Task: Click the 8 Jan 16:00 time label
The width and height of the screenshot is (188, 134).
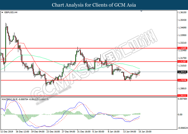Action: pos(114,132)
